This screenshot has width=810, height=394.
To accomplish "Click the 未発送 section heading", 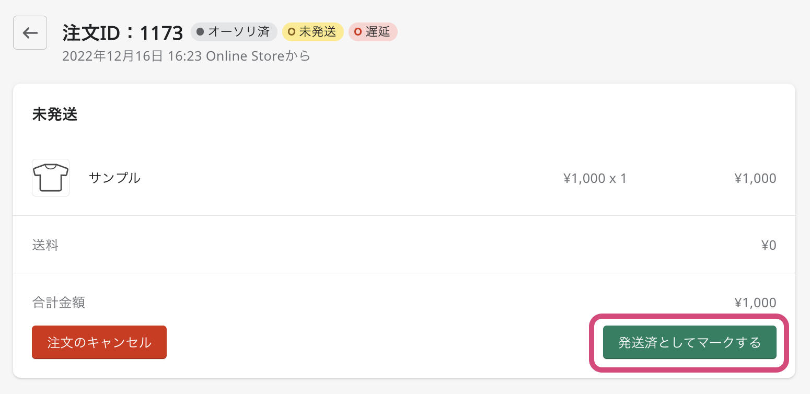I will (55, 115).
